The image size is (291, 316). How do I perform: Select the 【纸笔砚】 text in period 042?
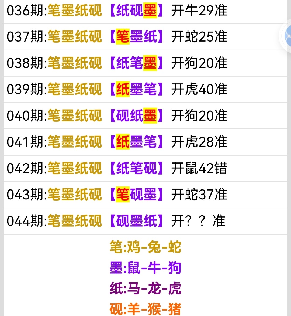(136, 168)
